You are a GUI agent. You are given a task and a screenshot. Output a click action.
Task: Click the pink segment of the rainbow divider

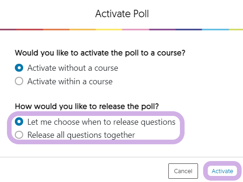136,29
